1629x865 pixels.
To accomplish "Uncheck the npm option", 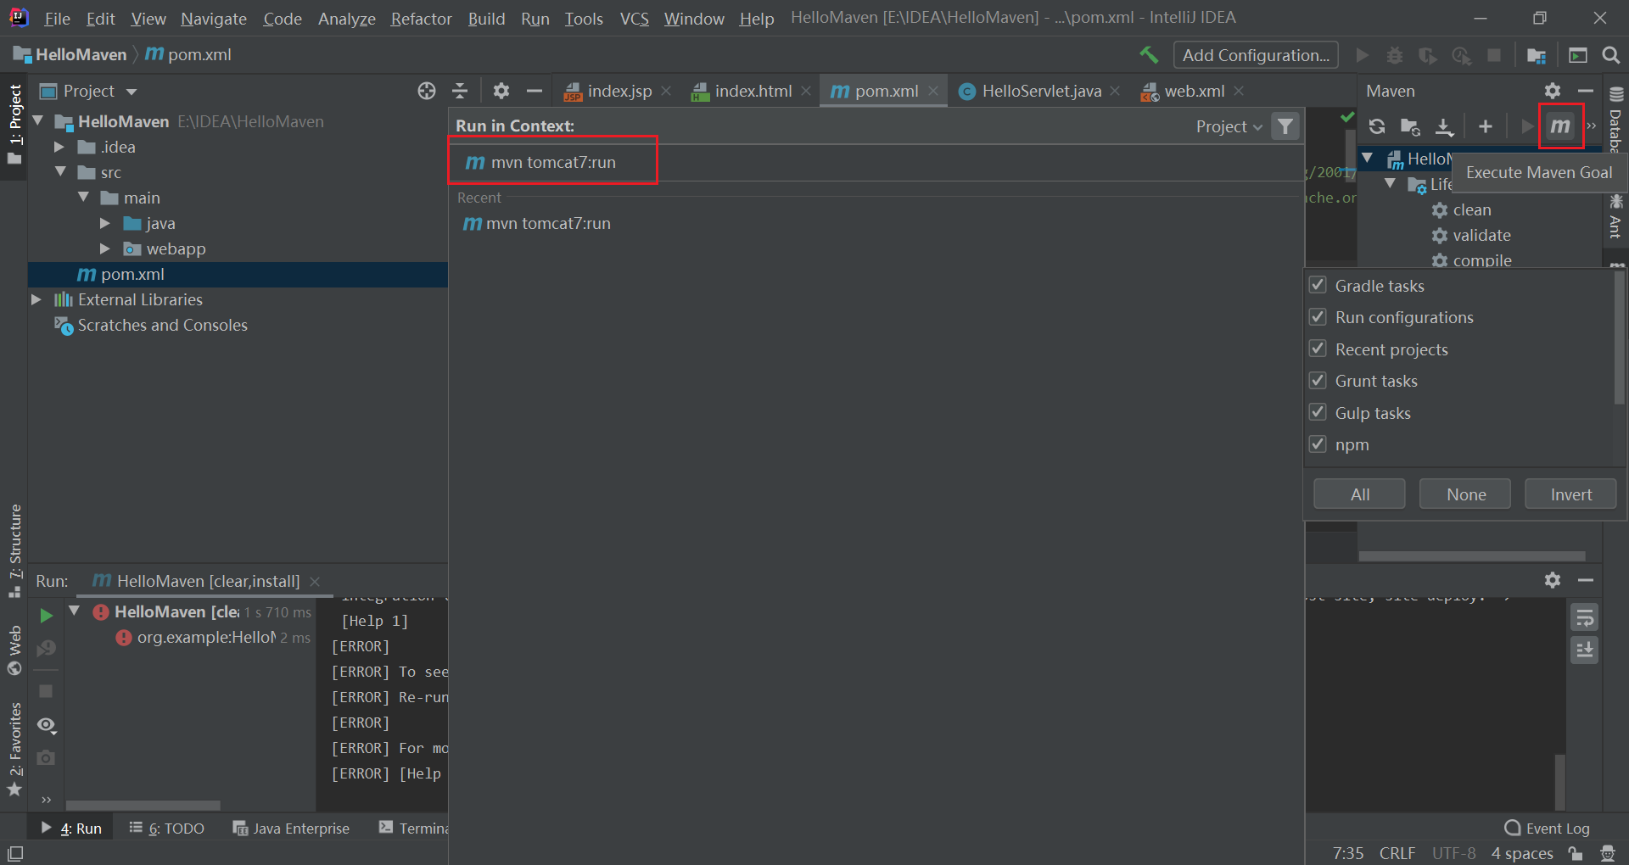I will tap(1318, 444).
